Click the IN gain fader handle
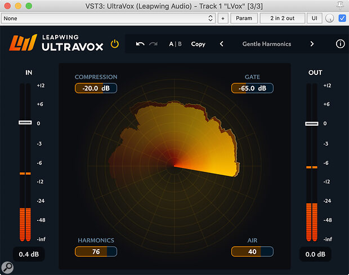The width and height of the screenshot is (349, 275). click(25, 123)
